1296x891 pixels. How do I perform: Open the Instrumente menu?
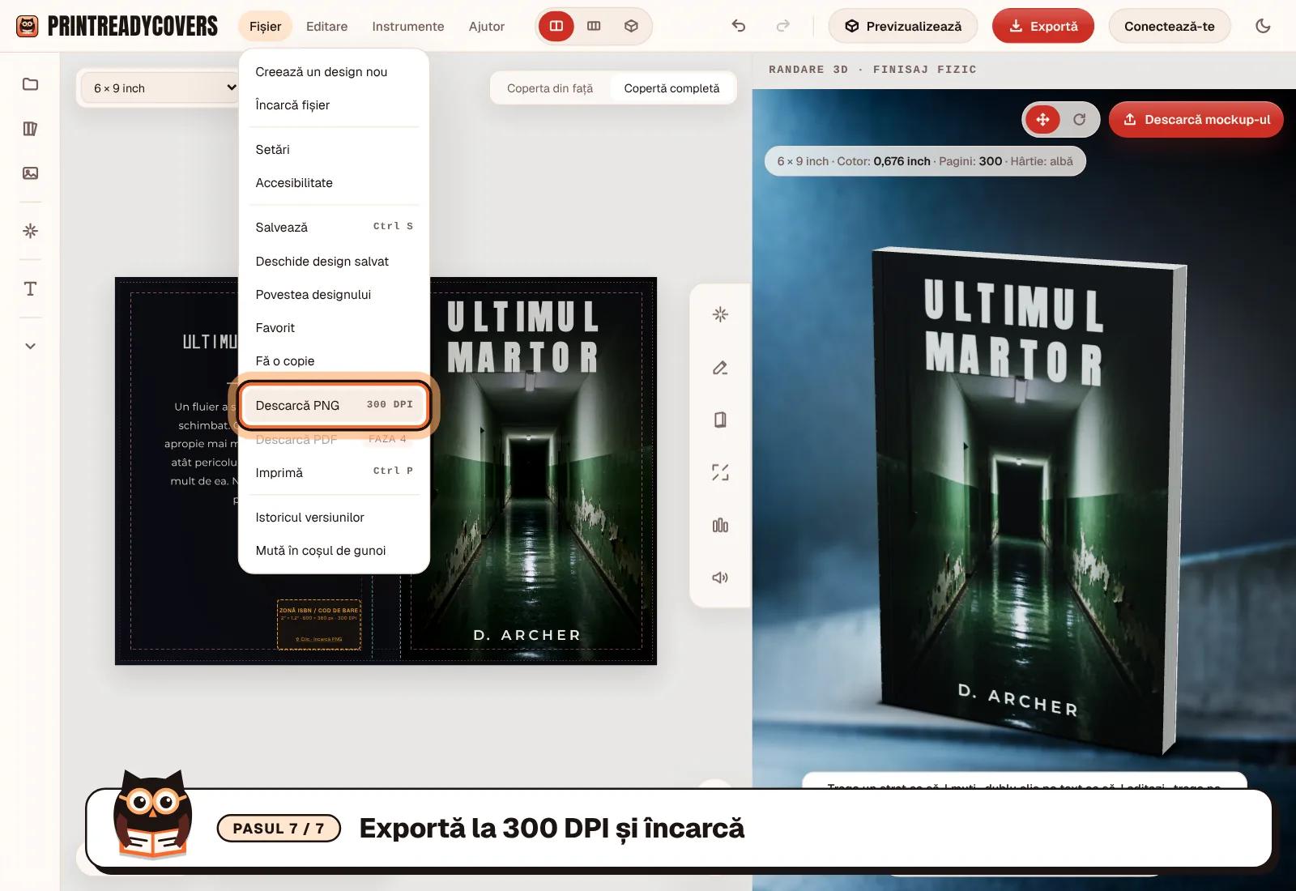tap(408, 26)
